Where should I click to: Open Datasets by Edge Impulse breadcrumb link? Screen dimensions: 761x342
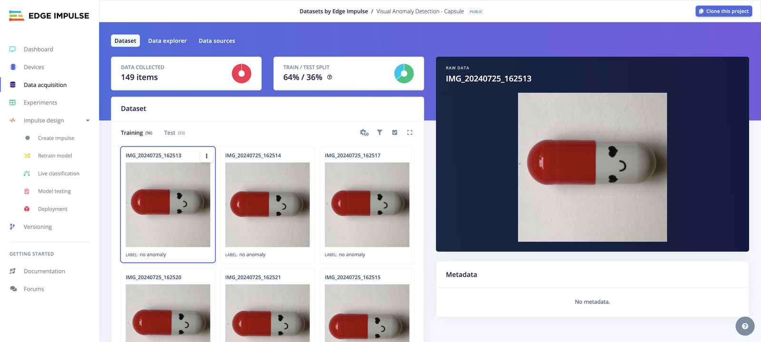point(334,11)
